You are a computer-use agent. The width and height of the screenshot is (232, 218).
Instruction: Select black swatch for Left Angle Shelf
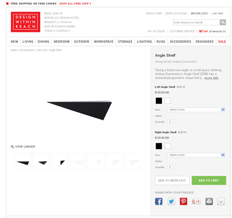click(x=159, y=100)
